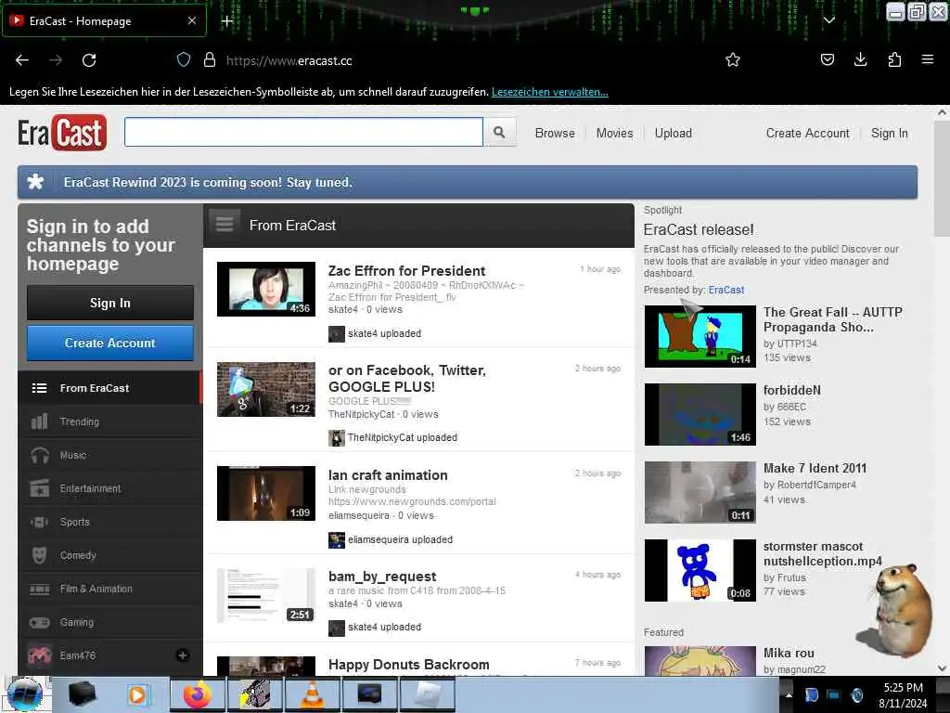Click the Windows Start orb

click(x=24, y=694)
